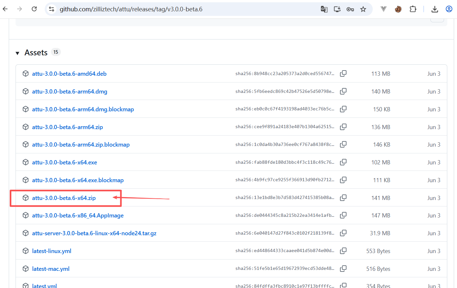The height and width of the screenshot is (288, 457).
Task: Open the V-shaped browser extension
Action: pyautogui.click(x=383, y=9)
